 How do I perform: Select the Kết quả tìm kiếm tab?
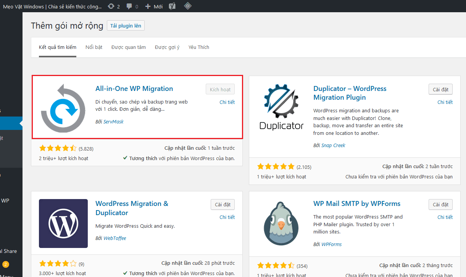point(58,47)
